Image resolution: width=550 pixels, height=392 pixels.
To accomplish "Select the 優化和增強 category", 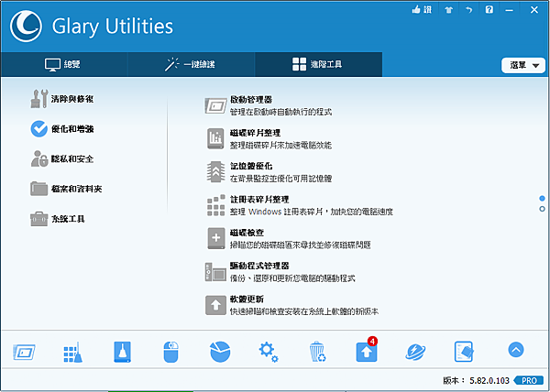I will pos(62,129).
